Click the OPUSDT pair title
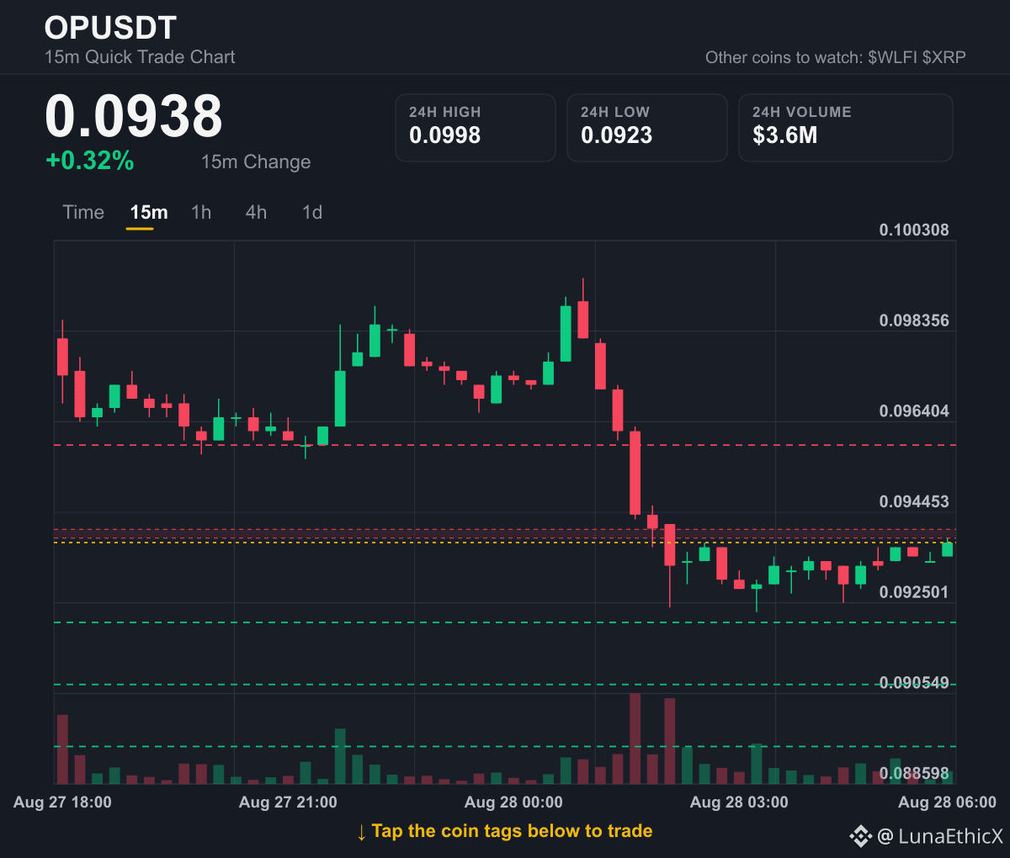The image size is (1010, 858). pyautogui.click(x=110, y=28)
